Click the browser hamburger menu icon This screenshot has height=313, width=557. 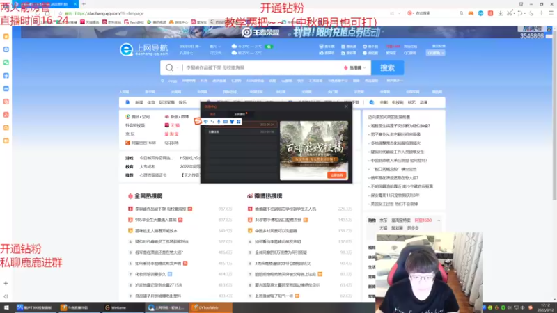(551, 13)
